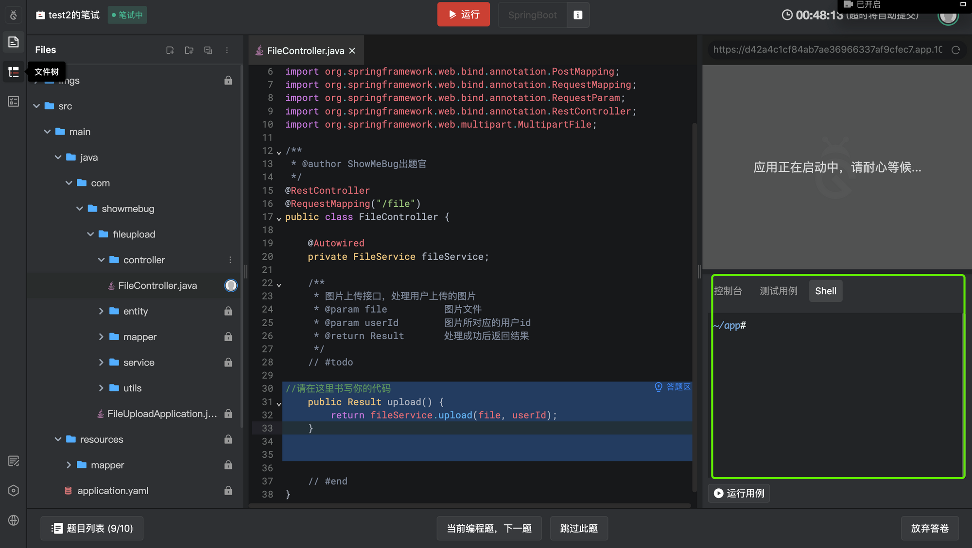The height and width of the screenshot is (548, 972).
Task: Click 跳过此题 to skip question
Action: point(579,528)
